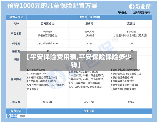Click the 174元 premium cell
This screenshot has width=158, height=123.
pyautogui.click(x=131, y=102)
